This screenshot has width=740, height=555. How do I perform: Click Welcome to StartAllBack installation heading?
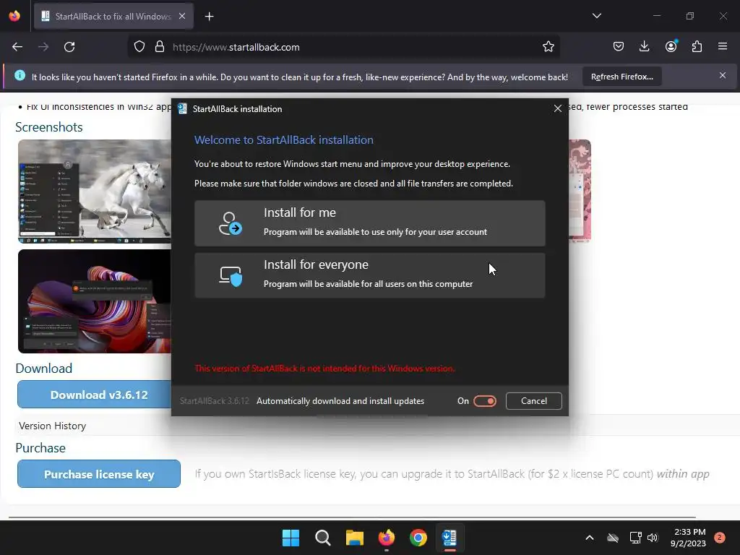(x=283, y=139)
